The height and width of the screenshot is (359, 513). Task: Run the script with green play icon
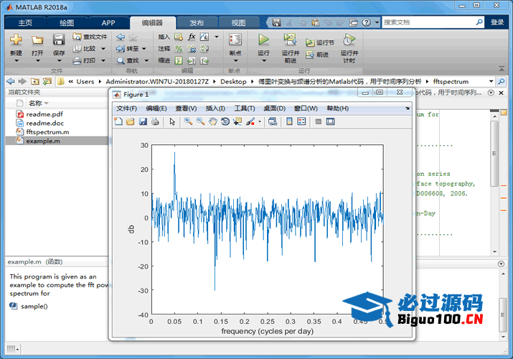point(263,39)
